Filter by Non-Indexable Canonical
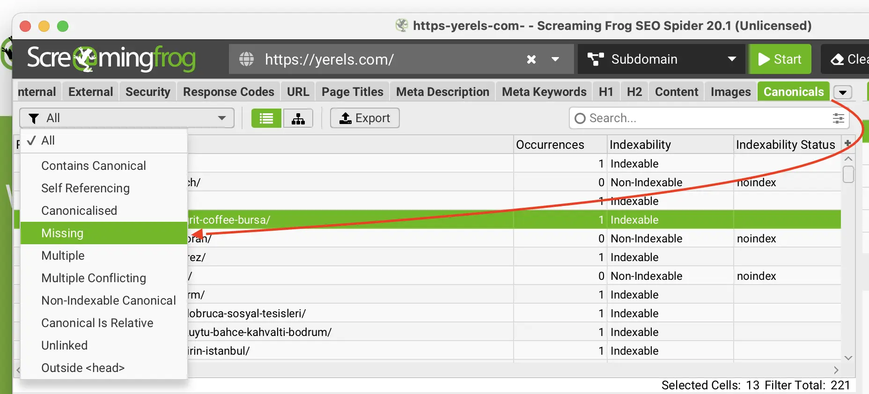This screenshot has width=869, height=394. coord(104,300)
